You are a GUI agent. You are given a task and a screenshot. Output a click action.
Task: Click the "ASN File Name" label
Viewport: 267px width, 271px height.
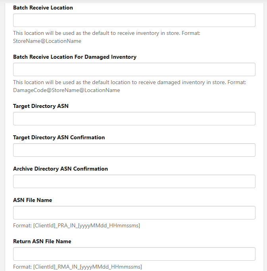coord(33,200)
